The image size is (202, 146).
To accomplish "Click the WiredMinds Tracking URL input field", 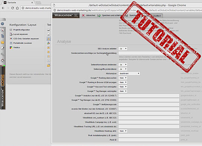I will pos(149,126).
